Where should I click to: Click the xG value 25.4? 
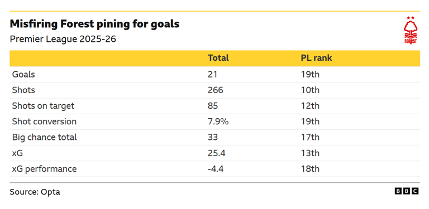[x=216, y=153]
